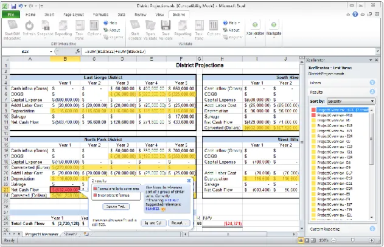
Task: Click the Start Validate icon
Action: coord(135,26)
